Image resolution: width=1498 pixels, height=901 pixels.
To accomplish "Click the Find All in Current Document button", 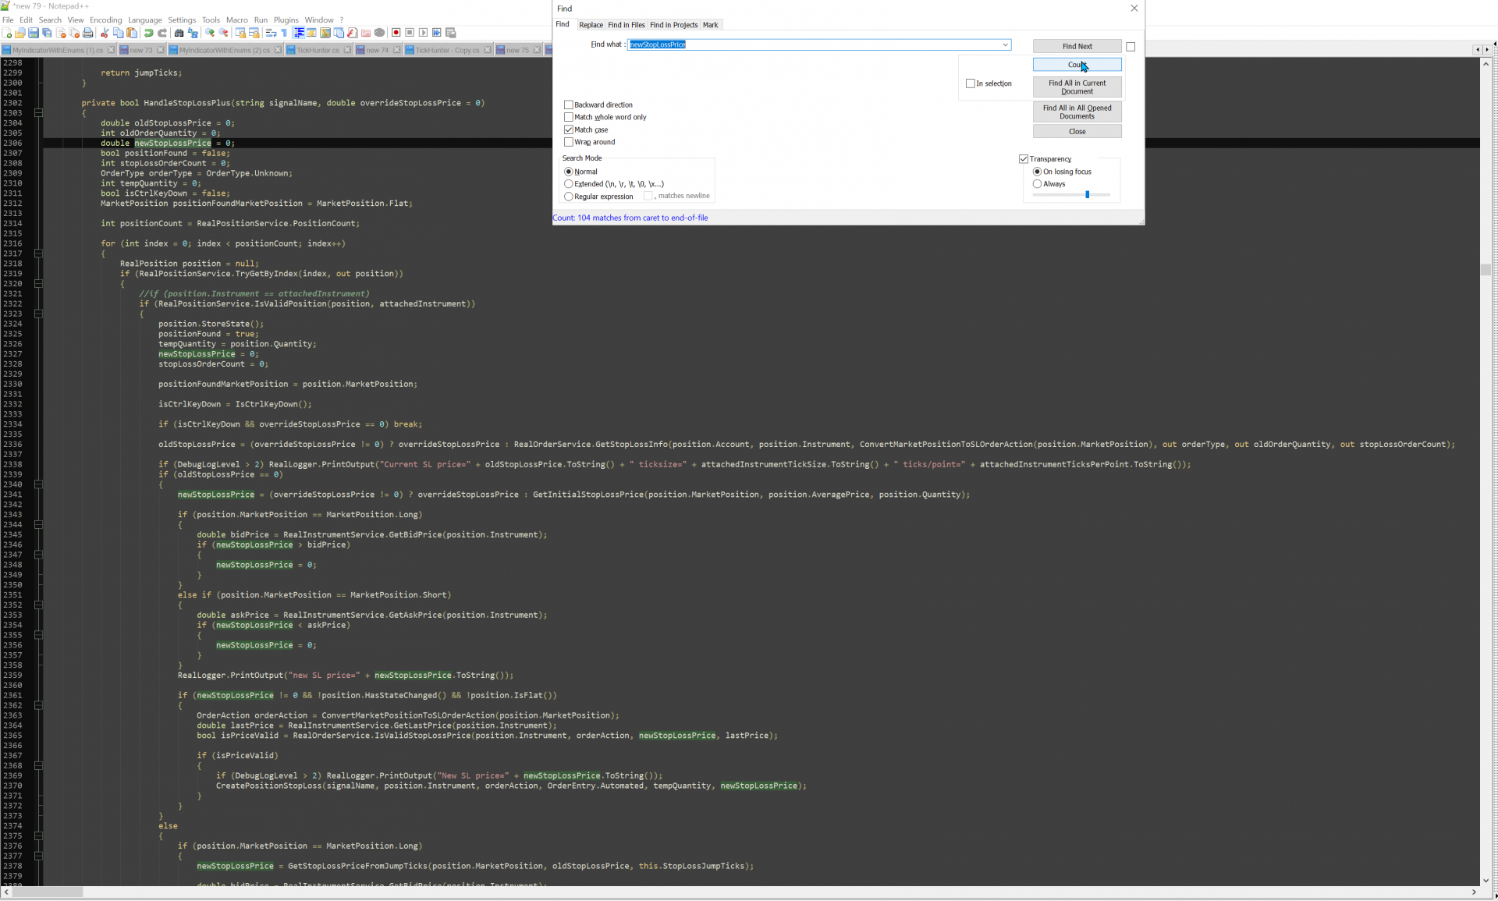I will 1077,87.
